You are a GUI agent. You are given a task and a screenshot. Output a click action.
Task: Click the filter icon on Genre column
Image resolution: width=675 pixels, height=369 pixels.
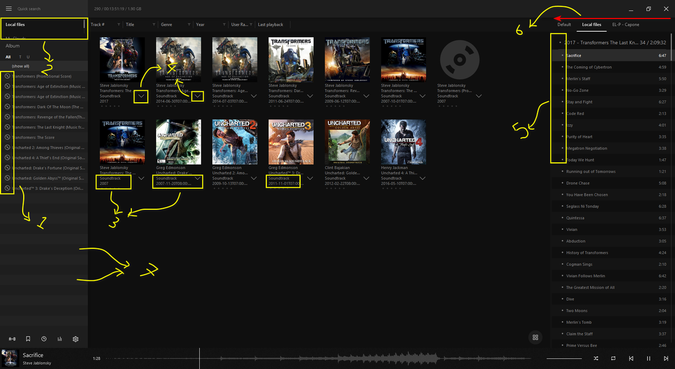click(x=189, y=25)
